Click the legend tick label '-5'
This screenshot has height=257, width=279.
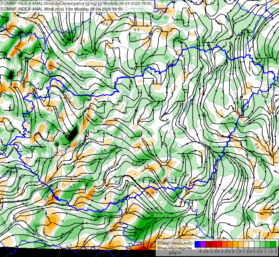click(x=200, y=252)
